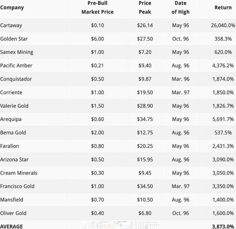This screenshot has width=236, height=229.
Task: Click the 26,040.0% return value
Action: click(x=223, y=25)
